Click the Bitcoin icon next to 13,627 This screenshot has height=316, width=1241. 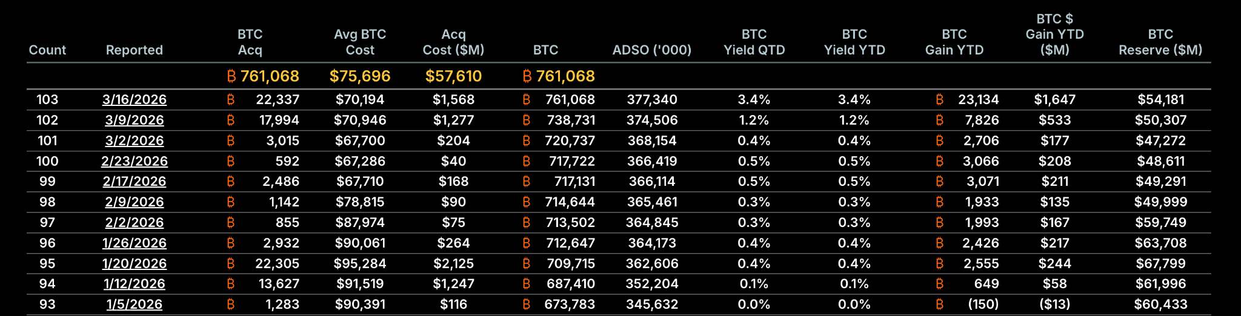coord(230,284)
